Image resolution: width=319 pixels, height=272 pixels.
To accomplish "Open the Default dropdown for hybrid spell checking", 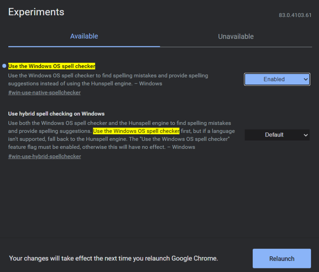I will click(x=277, y=135).
